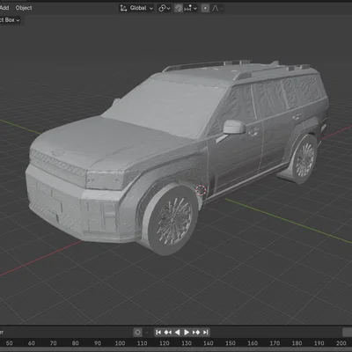Screen dimensions: 352x352
Task: Click frame 200 on the timeline ruler
Action: coord(341,343)
